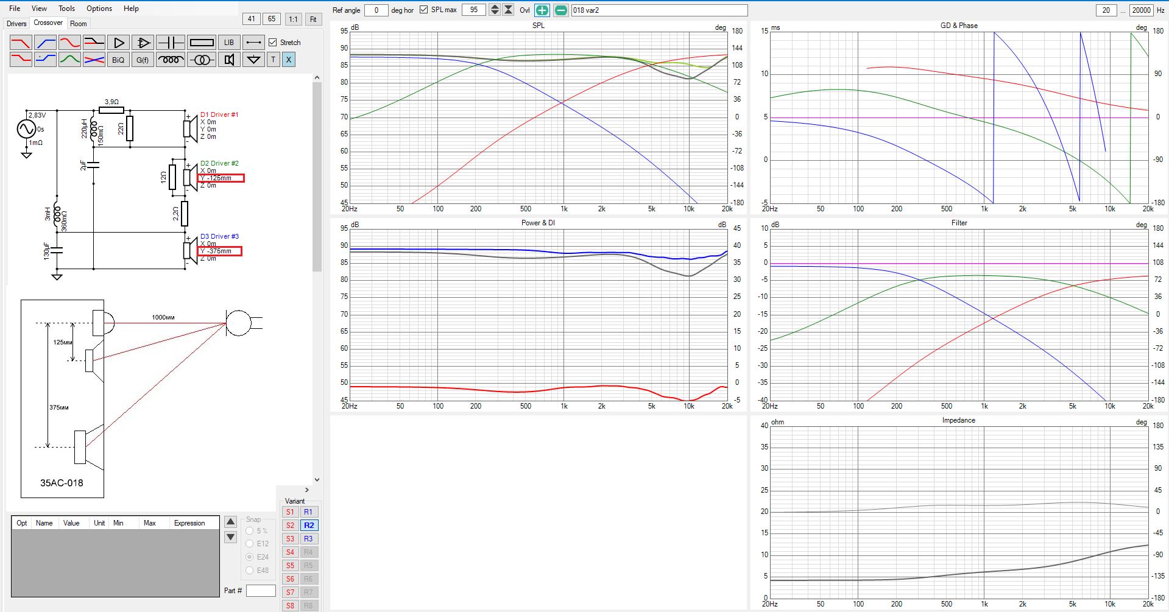Pick the capacitor component tool
Viewport: 1169px width, 612px height.
coord(171,43)
